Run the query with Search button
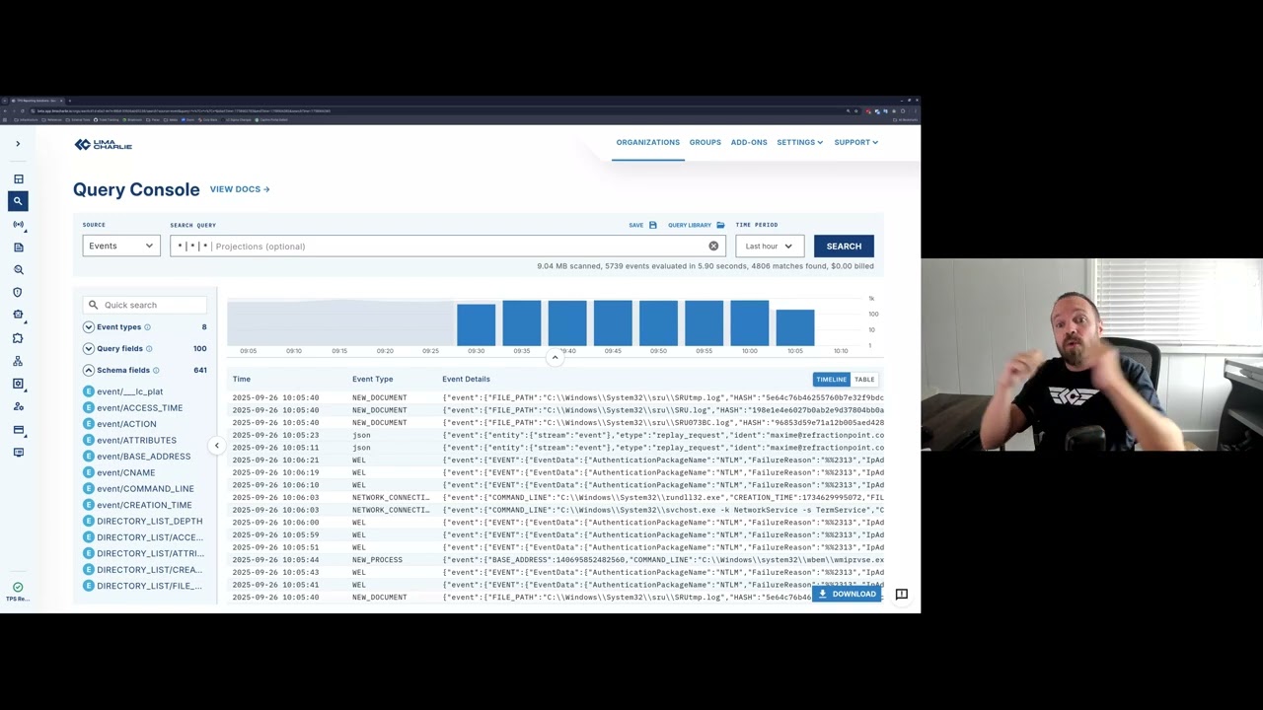Viewport: 1263px width, 710px height. 844,247
